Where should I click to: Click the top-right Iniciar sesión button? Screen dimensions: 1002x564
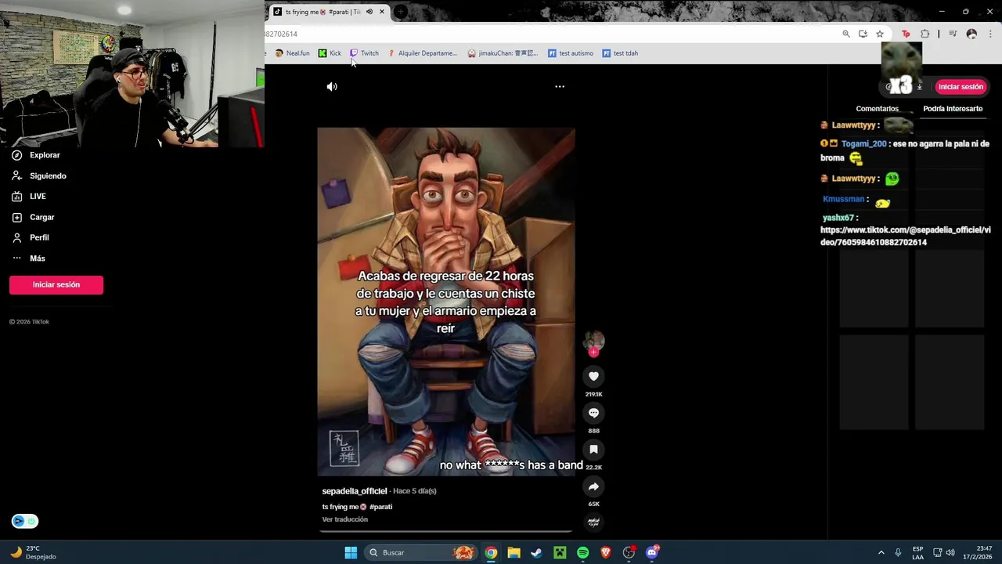coord(961,87)
